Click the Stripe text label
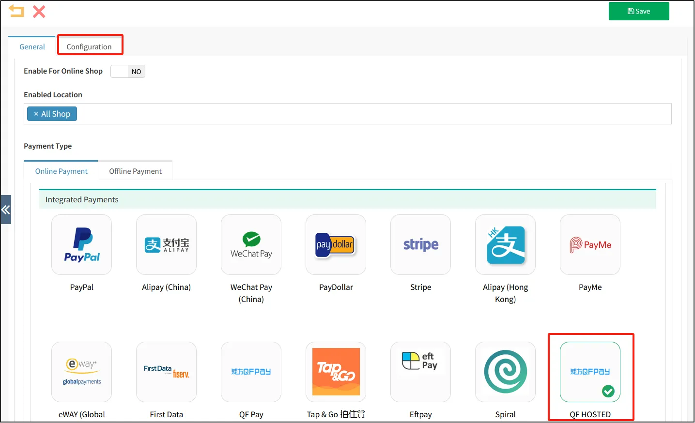 click(421, 287)
